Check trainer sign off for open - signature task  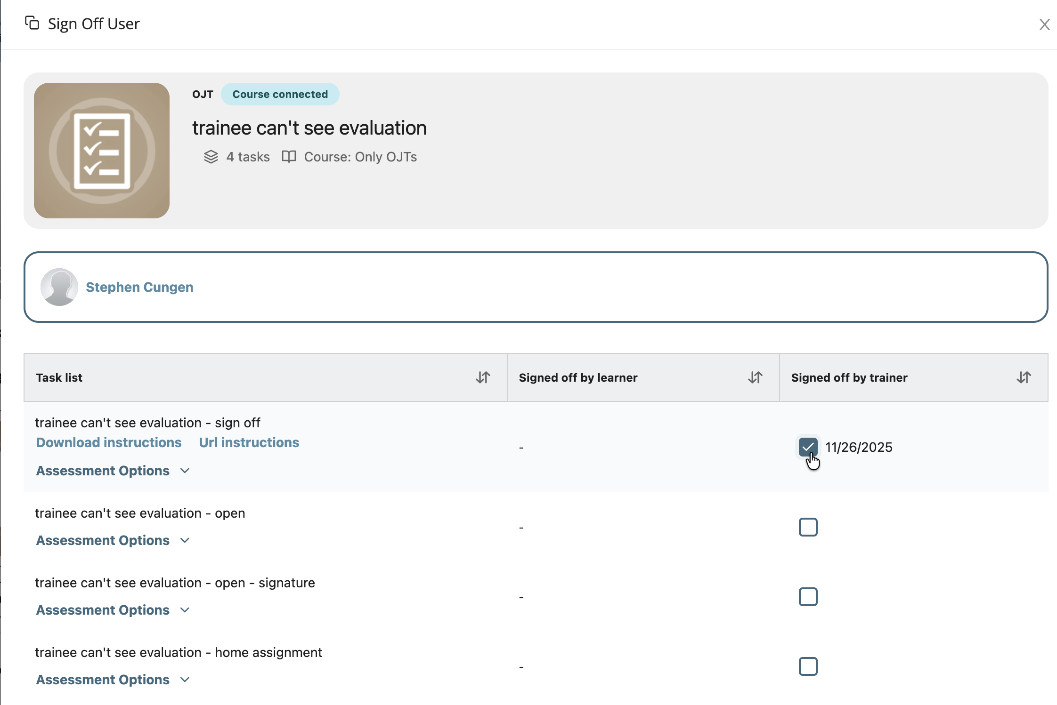pos(808,597)
